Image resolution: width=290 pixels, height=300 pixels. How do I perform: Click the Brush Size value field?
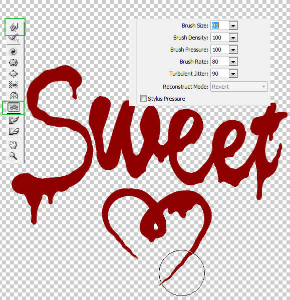tap(219, 26)
